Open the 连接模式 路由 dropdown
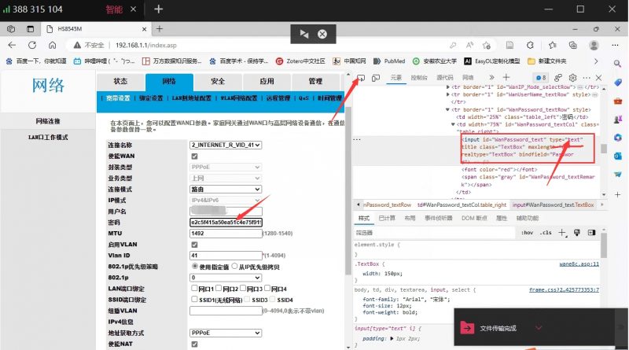The width and height of the screenshot is (629, 350). pos(226,189)
